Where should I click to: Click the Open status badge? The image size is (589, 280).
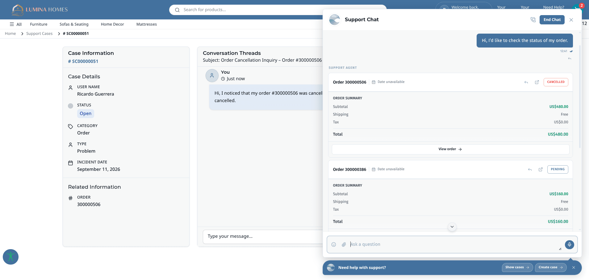(x=86, y=113)
